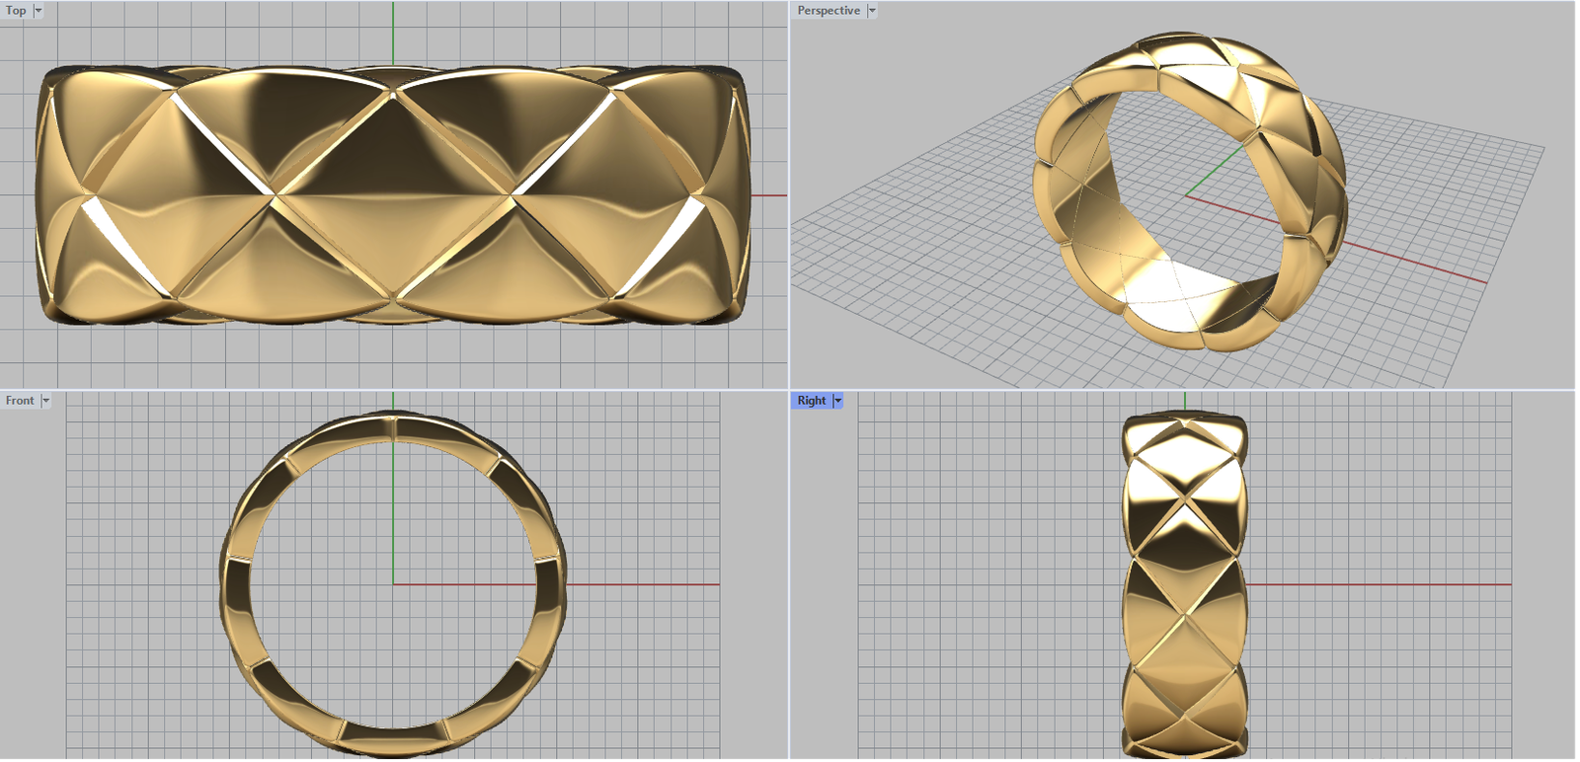This screenshot has width=1580, height=762.
Task: Click the vertical divider between Top and Perspective
Action: click(x=789, y=197)
